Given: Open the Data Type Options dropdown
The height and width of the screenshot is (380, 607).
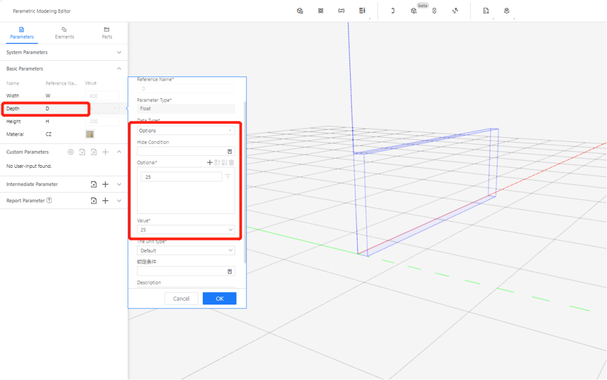Looking at the screenshot, I should tap(186, 131).
